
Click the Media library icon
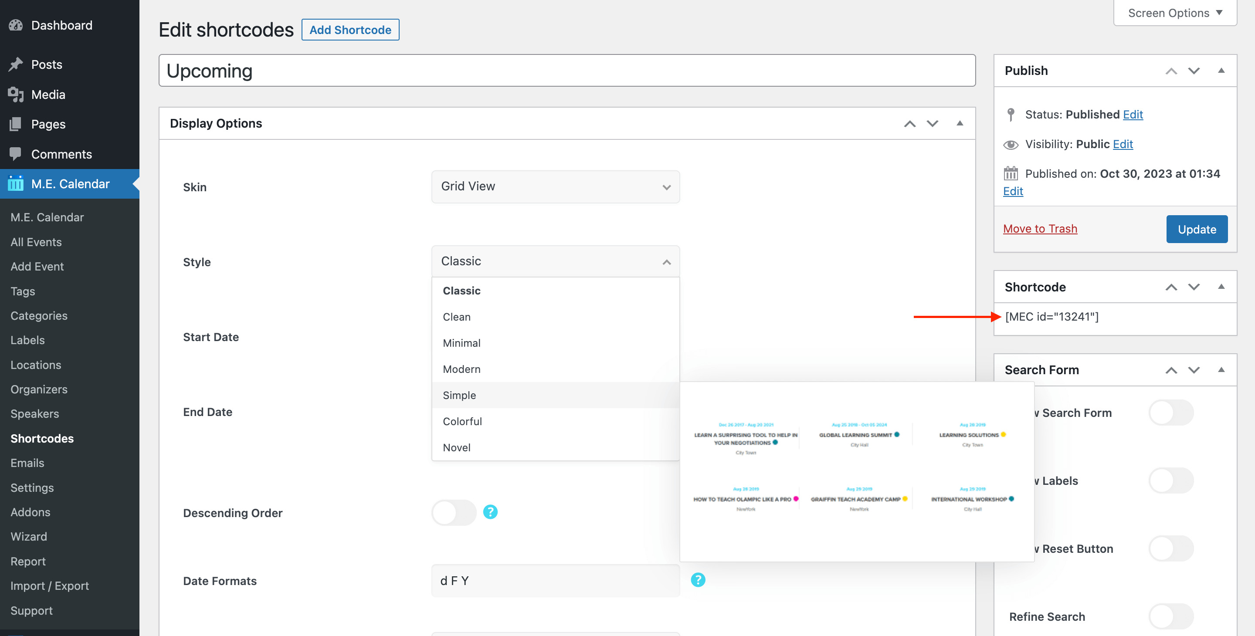[x=16, y=95]
